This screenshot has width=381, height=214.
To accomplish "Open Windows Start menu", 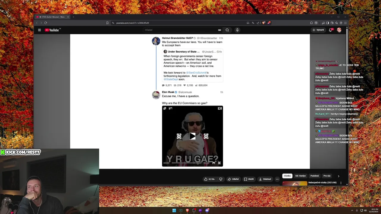I will pyautogui.click(x=174, y=210).
